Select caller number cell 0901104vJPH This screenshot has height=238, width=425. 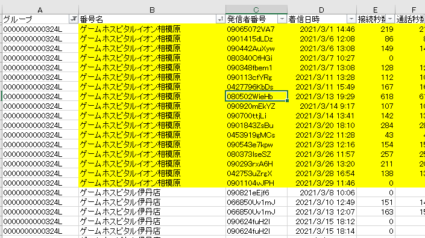coord(256,183)
